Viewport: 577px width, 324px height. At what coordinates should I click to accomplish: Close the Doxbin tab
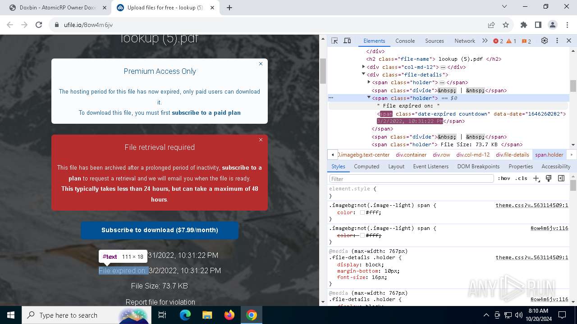click(x=105, y=8)
